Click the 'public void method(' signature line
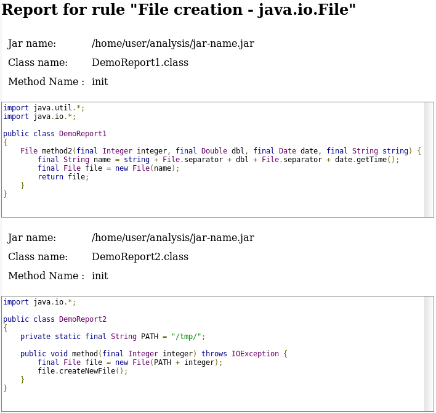This screenshot has width=436, height=413. (x=154, y=354)
